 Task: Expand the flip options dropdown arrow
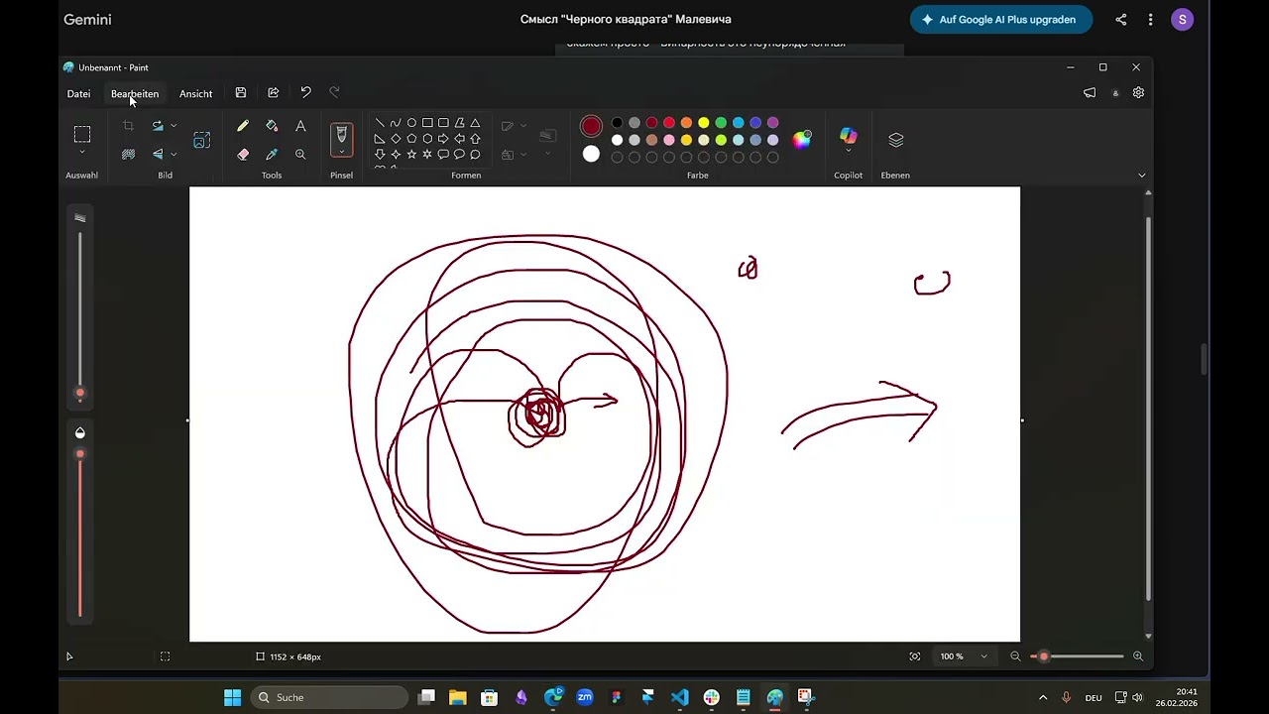173,154
